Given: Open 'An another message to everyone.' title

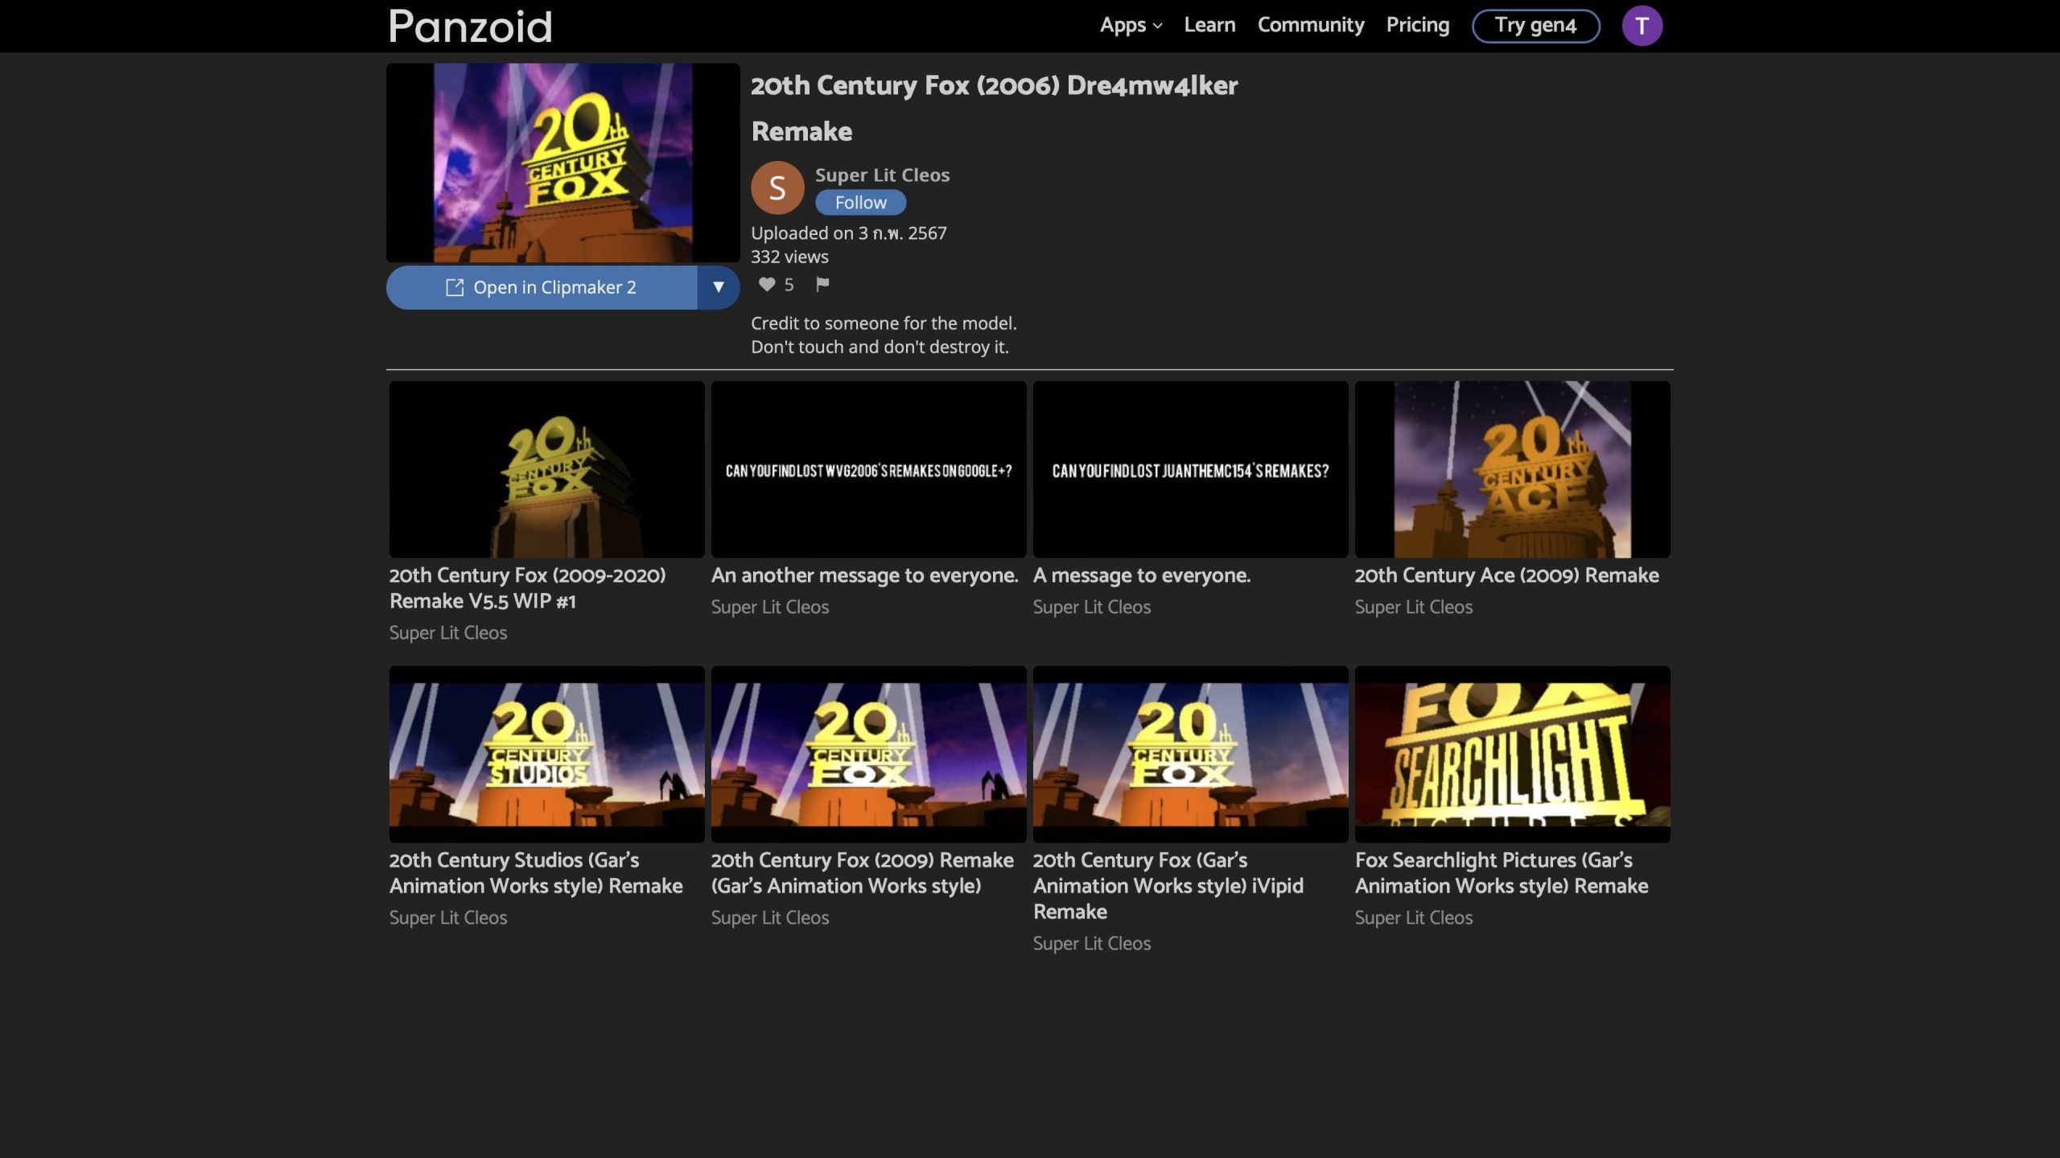Looking at the screenshot, I should click(x=864, y=575).
